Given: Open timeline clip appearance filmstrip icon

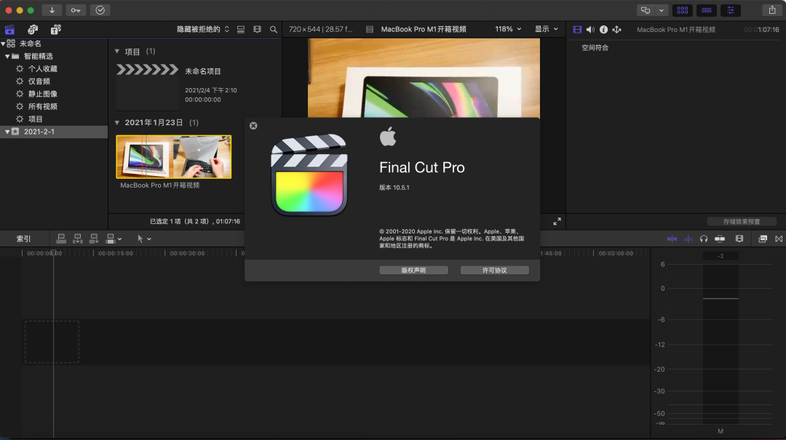Looking at the screenshot, I should pos(739,239).
